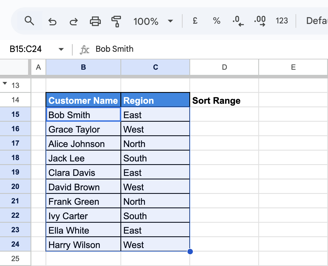328x266 pixels.
Task: Select row 18 header
Action: [x=16, y=158]
